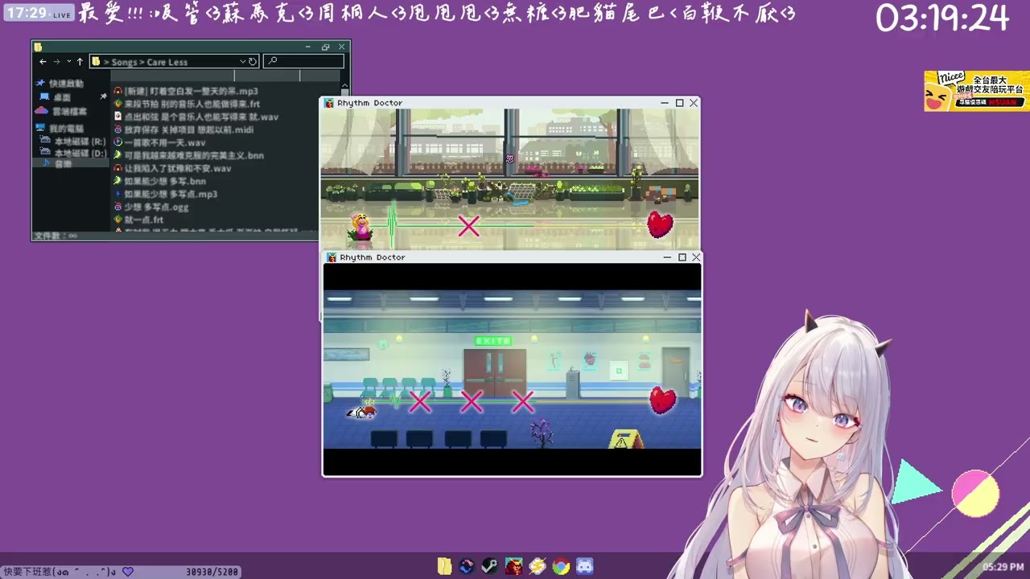Click the cloud icon next to 雲端檔案
The height and width of the screenshot is (579, 1030).
(42, 110)
